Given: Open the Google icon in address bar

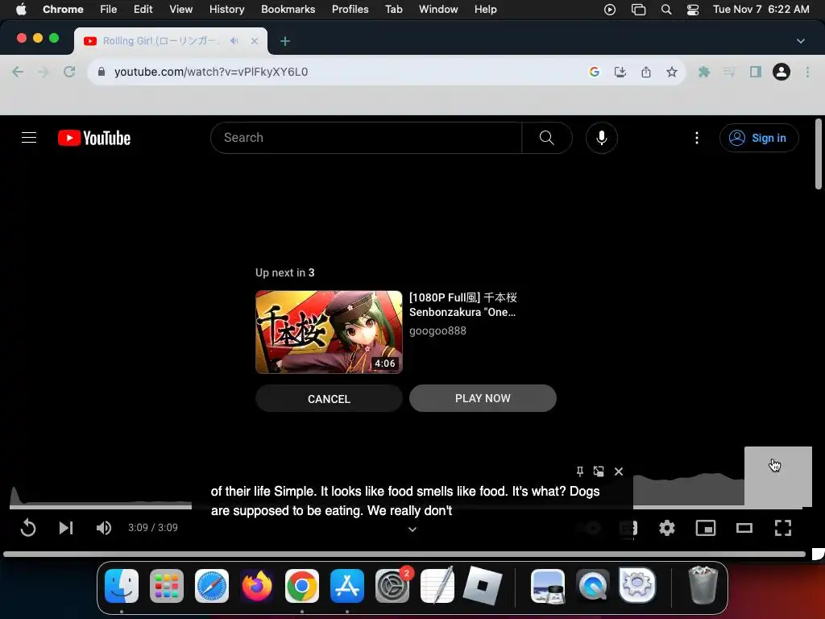Looking at the screenshot, I should tap(595, 72).
